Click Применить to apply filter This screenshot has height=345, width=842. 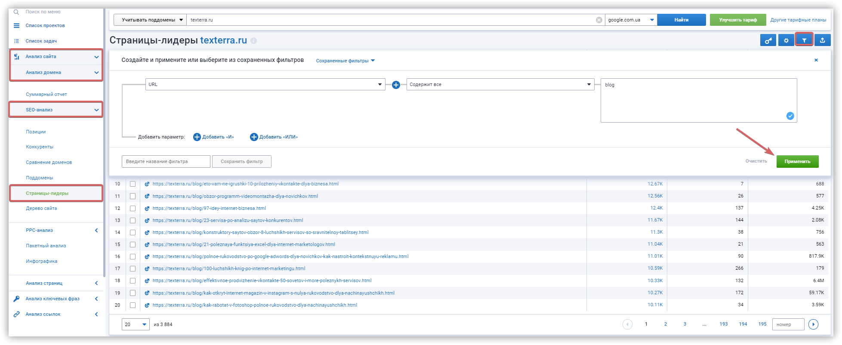[797, 161]
